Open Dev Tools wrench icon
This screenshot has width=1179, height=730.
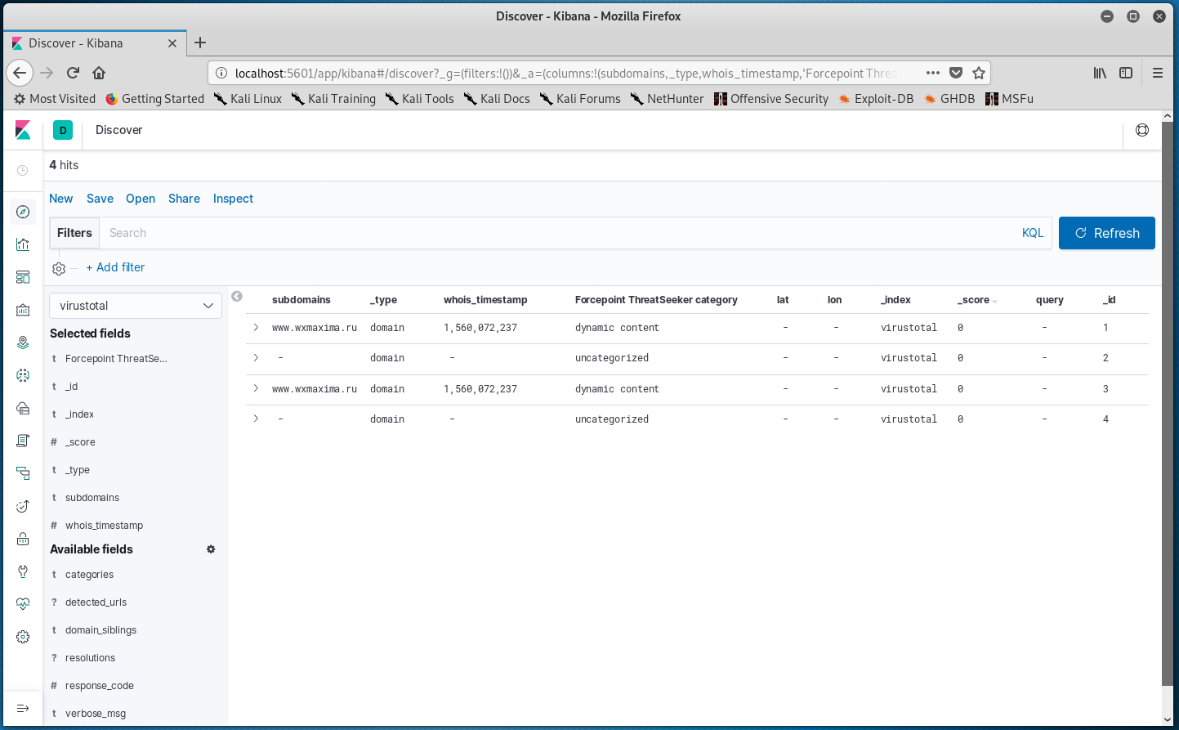click(23, 571)
